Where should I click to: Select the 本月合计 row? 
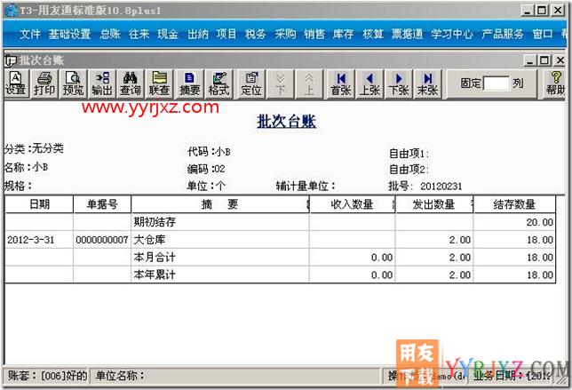coord(280,258)
